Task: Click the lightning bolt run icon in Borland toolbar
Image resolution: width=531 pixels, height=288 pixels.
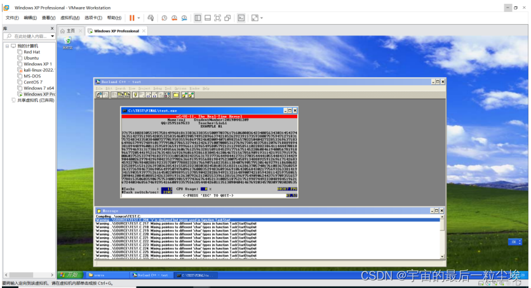Action: point(135,95)
